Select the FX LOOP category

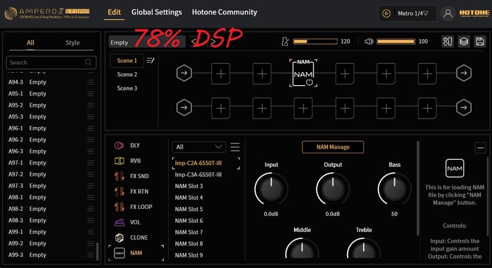133,207
